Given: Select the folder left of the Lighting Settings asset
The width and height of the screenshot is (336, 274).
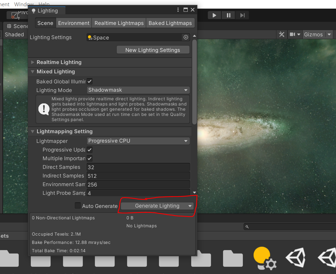Looking at the screenshot, I should [x=233, y=258].
